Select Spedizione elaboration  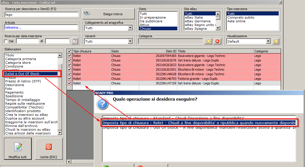[31, 96]
